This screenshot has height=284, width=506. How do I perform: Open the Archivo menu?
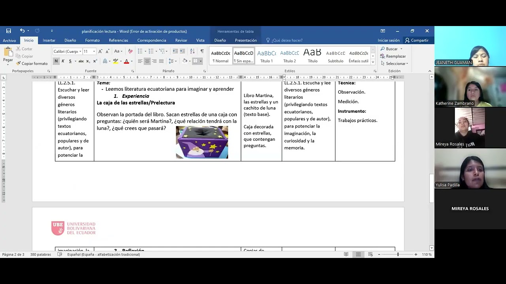tap(9, 40)
